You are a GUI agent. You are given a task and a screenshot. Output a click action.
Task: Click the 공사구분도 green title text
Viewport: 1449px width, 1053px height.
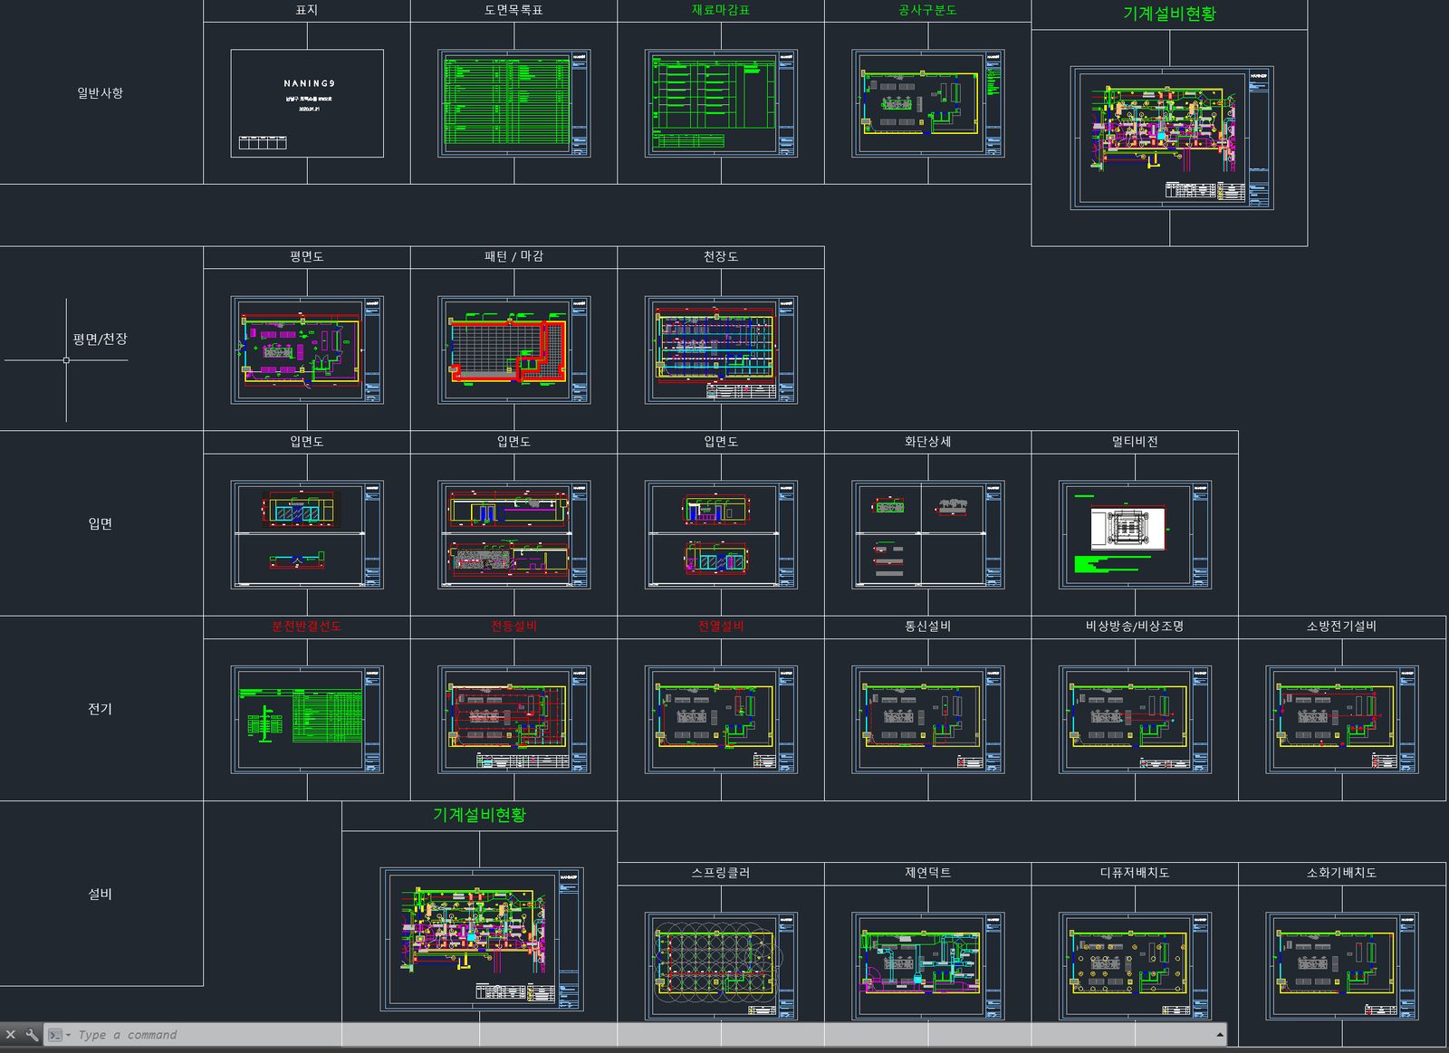coord(927,10)
